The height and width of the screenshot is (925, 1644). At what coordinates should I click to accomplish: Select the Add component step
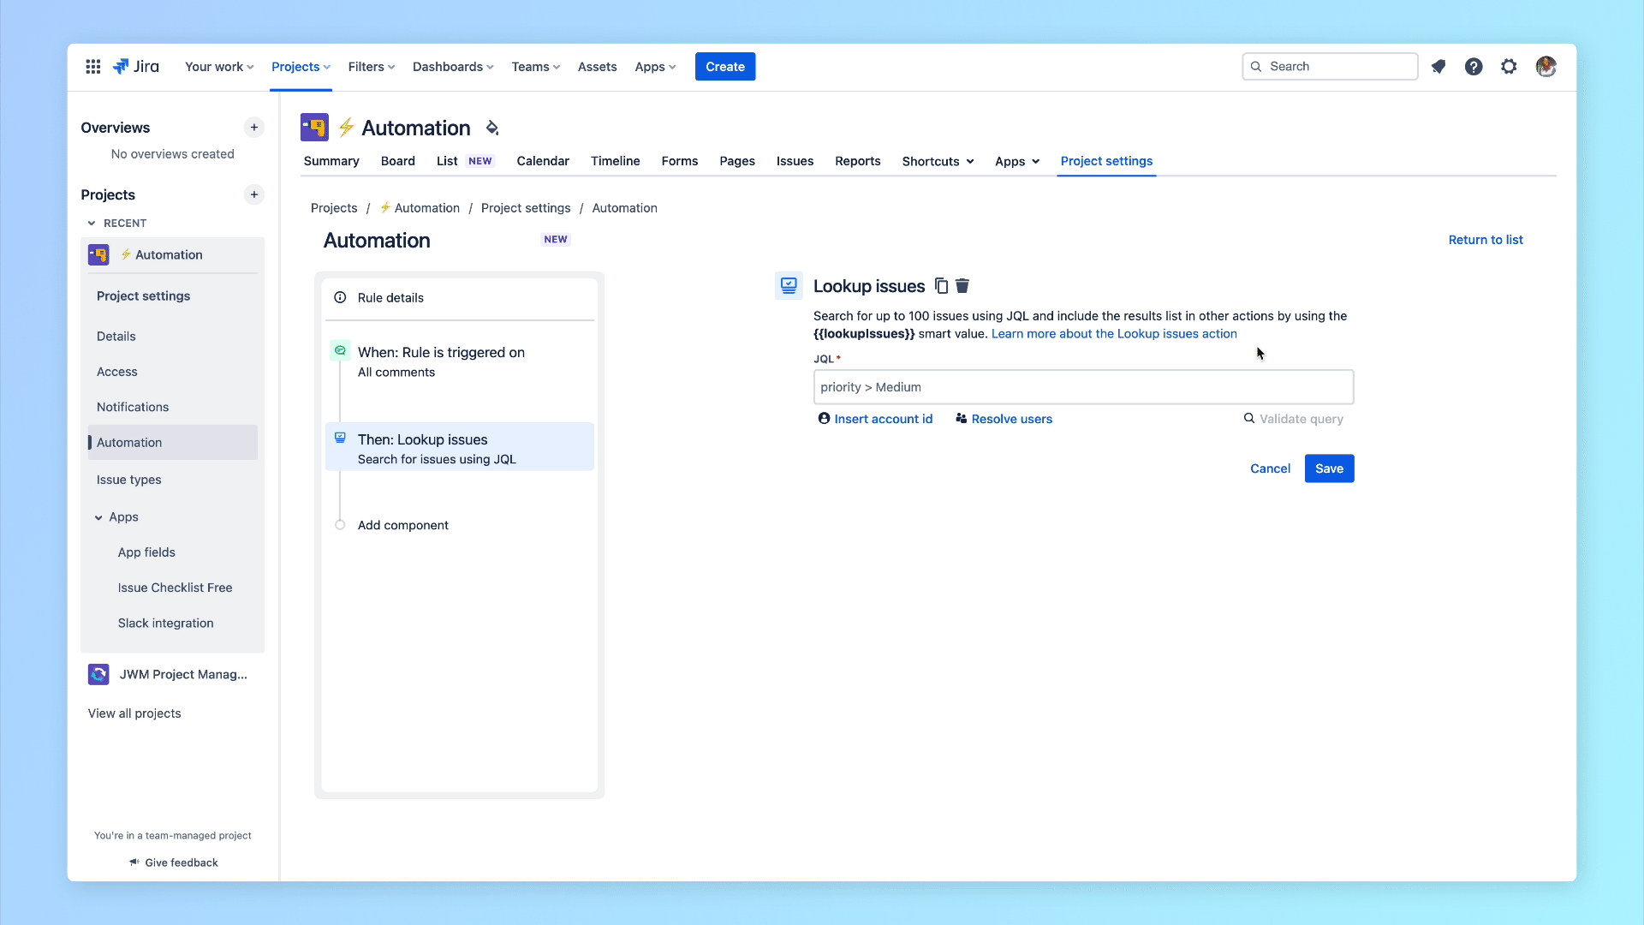(x=402, y=525)
